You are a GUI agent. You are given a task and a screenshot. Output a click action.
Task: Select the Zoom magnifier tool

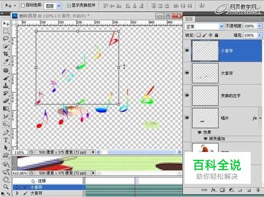coord(6,186)
